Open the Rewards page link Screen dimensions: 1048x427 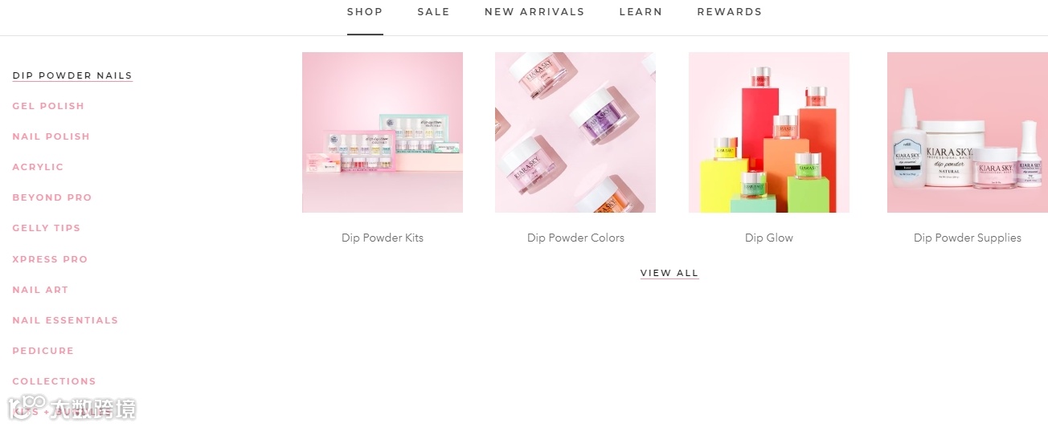pos(729,12)
